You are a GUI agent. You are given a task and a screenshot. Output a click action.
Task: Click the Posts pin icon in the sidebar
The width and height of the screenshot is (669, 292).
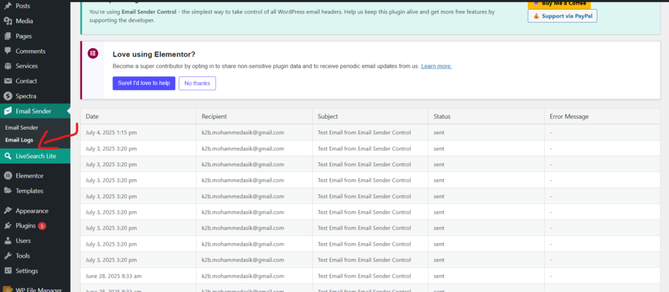click(8, 6)
